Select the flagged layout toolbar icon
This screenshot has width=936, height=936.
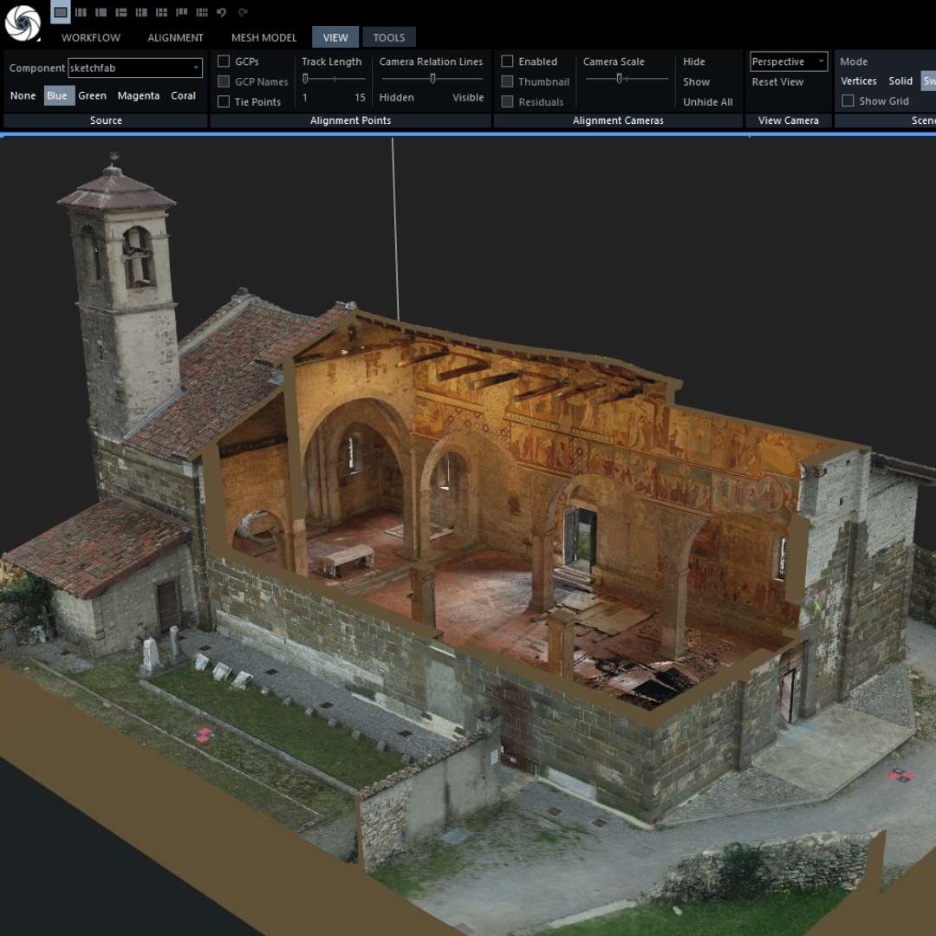(x=182, y=12)
